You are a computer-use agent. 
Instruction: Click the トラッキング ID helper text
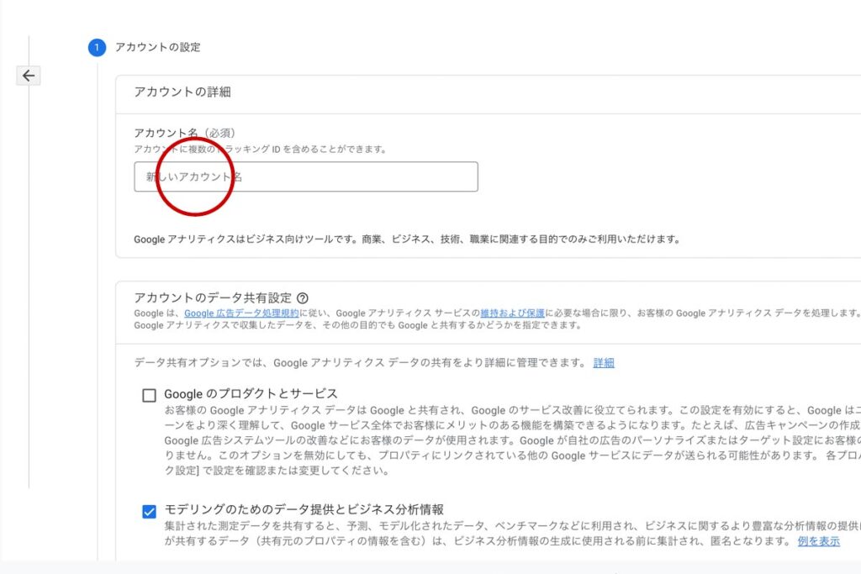pyautogui.click(x=261, y=150)
